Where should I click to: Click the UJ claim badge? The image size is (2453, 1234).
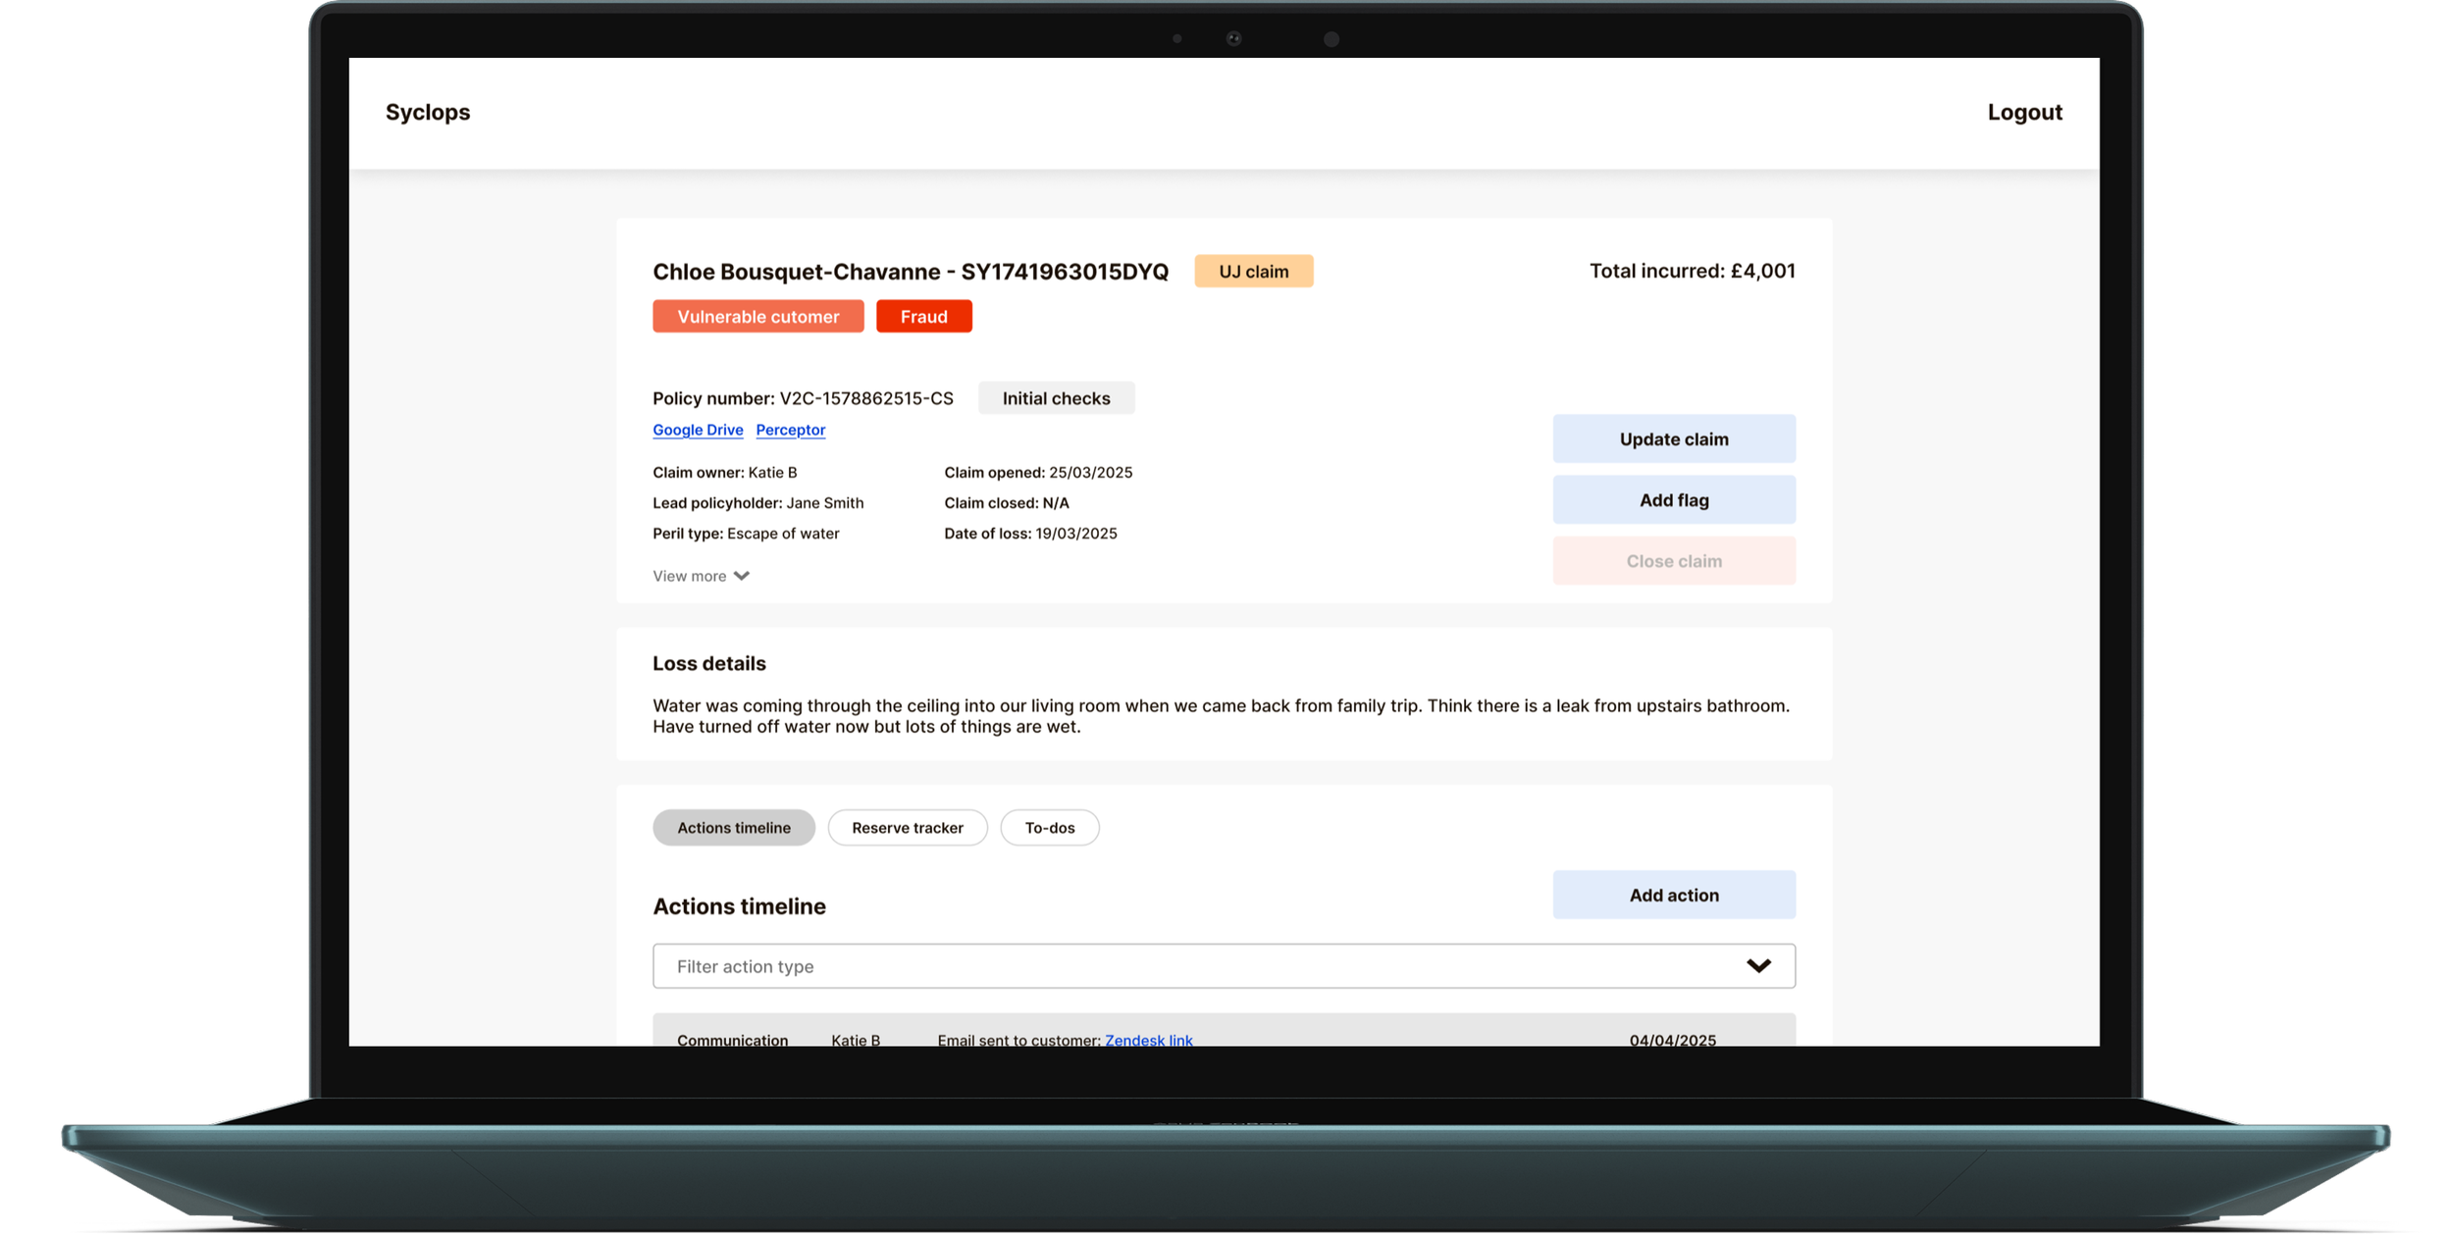click(1253, 272)
